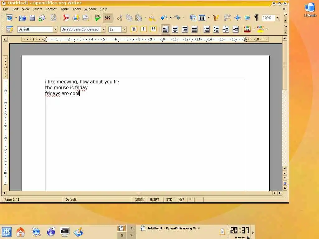Open the Table insert dropdown arrow
This screenshot has width=319, height=239.
209,18
